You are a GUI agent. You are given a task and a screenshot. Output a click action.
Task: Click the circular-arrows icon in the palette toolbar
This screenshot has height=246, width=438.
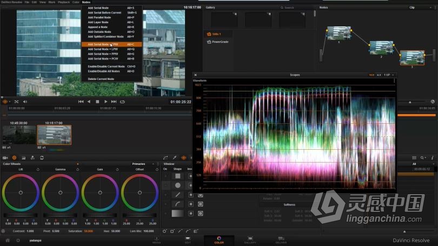(x=42, y=158)
